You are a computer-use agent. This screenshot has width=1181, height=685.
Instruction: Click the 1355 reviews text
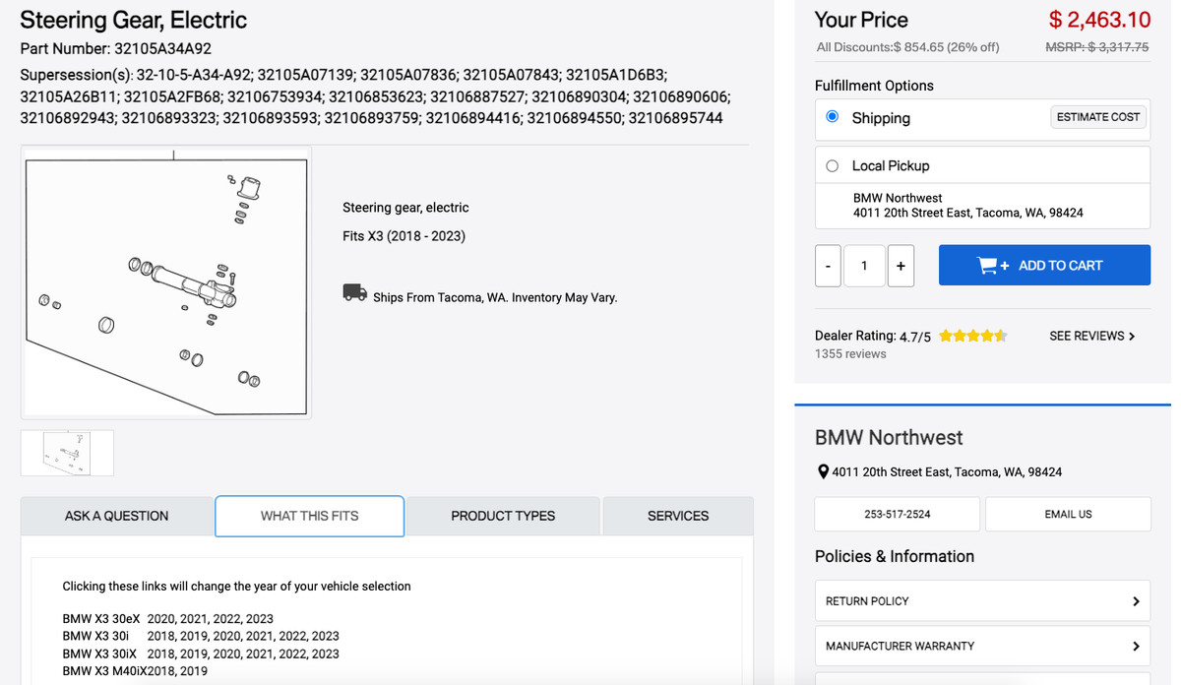850,353
